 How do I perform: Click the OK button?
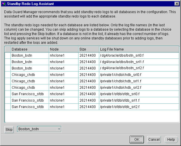coord(137,140)
